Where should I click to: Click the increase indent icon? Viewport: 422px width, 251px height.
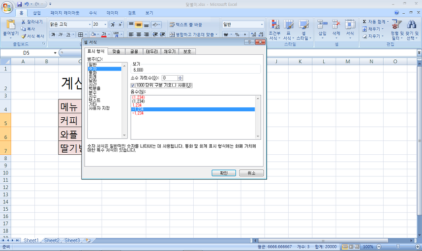coord(162,34)
